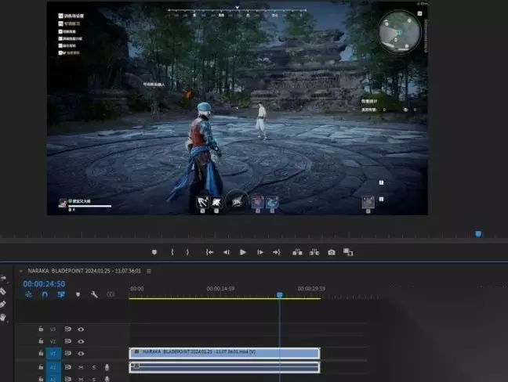Mark Out point in the Program Monitor
This screenshot has width=508, height=382.
[x=187, y=252]
